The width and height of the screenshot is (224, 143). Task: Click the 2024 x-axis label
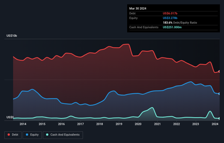pyautogui.click(x=215, y=124)
